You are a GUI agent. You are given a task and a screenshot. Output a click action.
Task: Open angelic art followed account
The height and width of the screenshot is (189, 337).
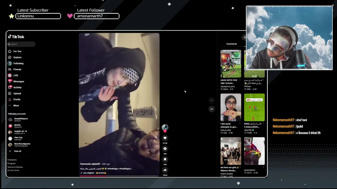click(18, 132)
